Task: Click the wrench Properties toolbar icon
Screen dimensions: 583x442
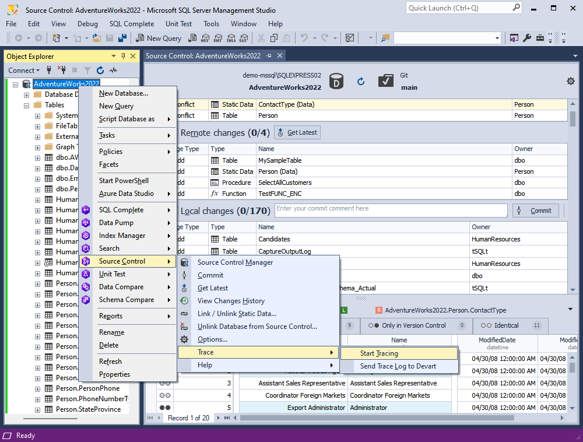Action: 527,38
